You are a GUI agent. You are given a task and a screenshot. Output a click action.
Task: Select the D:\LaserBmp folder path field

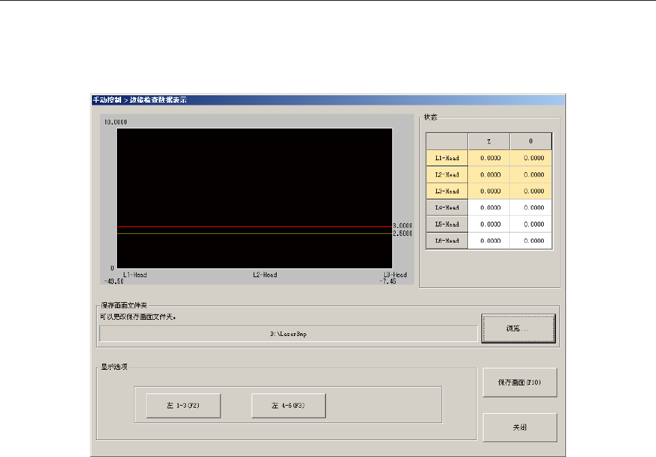point(288,334)
